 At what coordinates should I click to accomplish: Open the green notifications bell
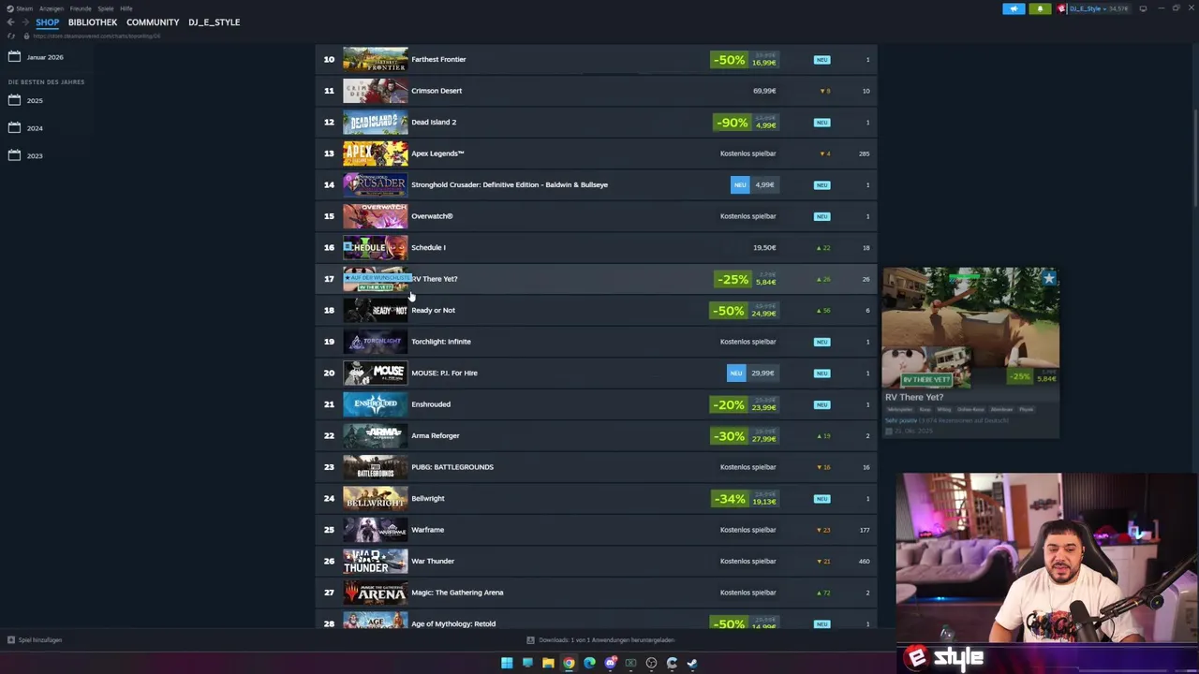1040,8
